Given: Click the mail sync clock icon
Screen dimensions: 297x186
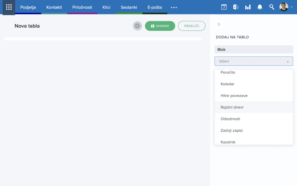Looking at the screenshot, I should (236, 7).
